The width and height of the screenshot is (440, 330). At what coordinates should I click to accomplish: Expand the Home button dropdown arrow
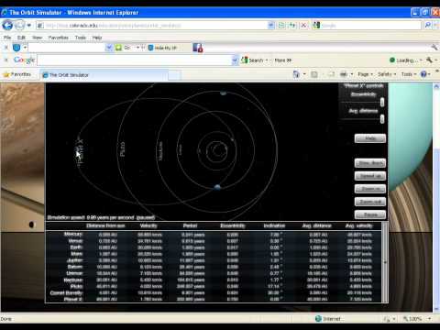304,74
